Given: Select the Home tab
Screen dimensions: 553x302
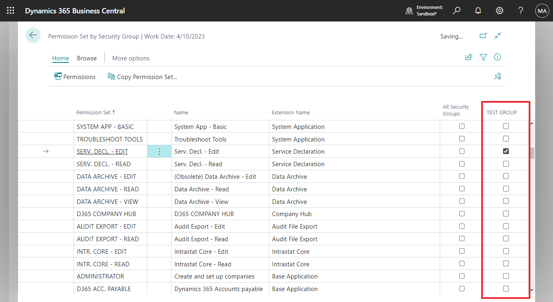Looking at the screenshot, I should [x=60, y=58].
